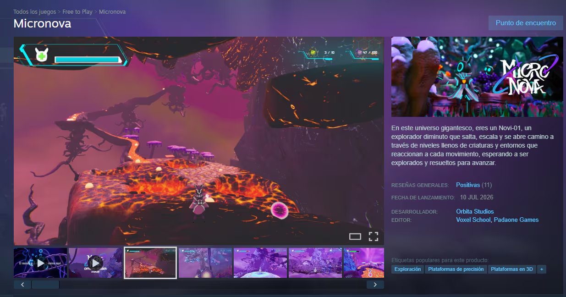Viewport: 566px width, 297px height.
Task: Click the review count (11)
Action: tap(487, 185)
